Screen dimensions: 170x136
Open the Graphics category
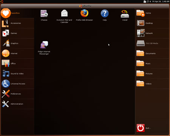pyautogui.click(x=17, y=43)
